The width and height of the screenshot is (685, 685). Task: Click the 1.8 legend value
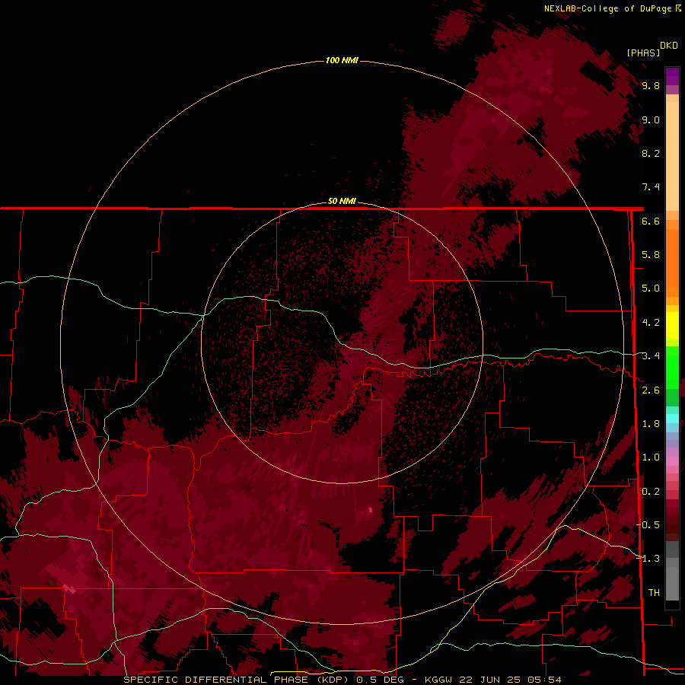tap(651, 424)
